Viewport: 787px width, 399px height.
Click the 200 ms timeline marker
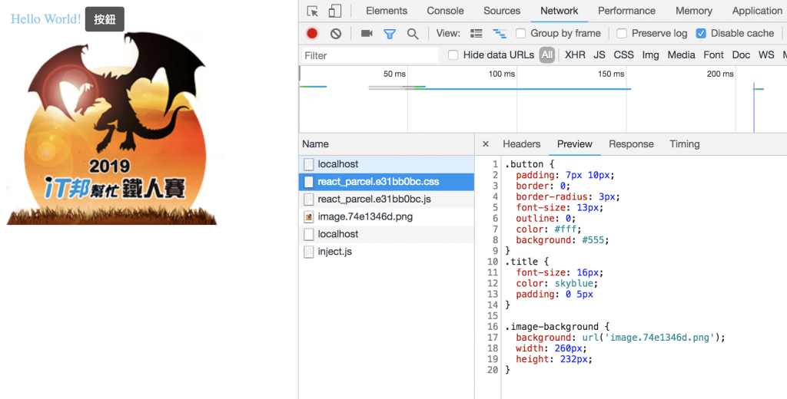click(x=720, y=74)
